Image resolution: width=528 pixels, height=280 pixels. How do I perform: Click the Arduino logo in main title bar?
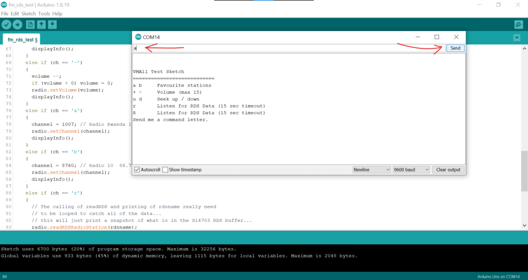click(4, 5)
